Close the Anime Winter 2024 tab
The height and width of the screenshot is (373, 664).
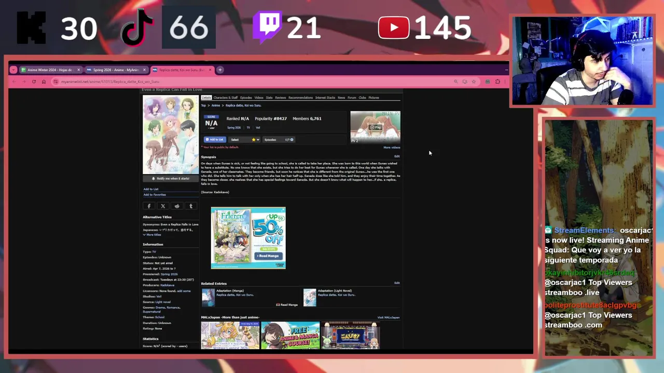(79, 69)
